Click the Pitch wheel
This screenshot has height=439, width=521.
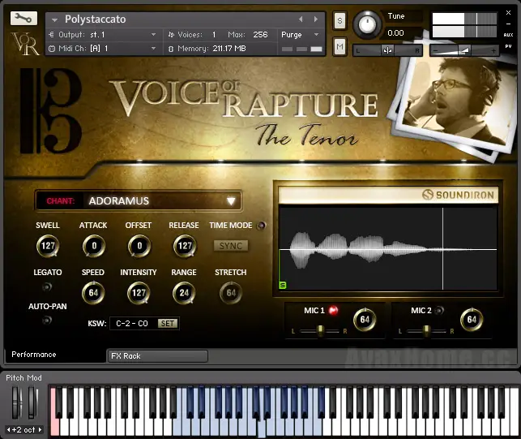(x=16, y=402)
